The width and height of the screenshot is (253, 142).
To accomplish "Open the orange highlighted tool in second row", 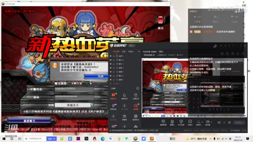I will [136, 107].
